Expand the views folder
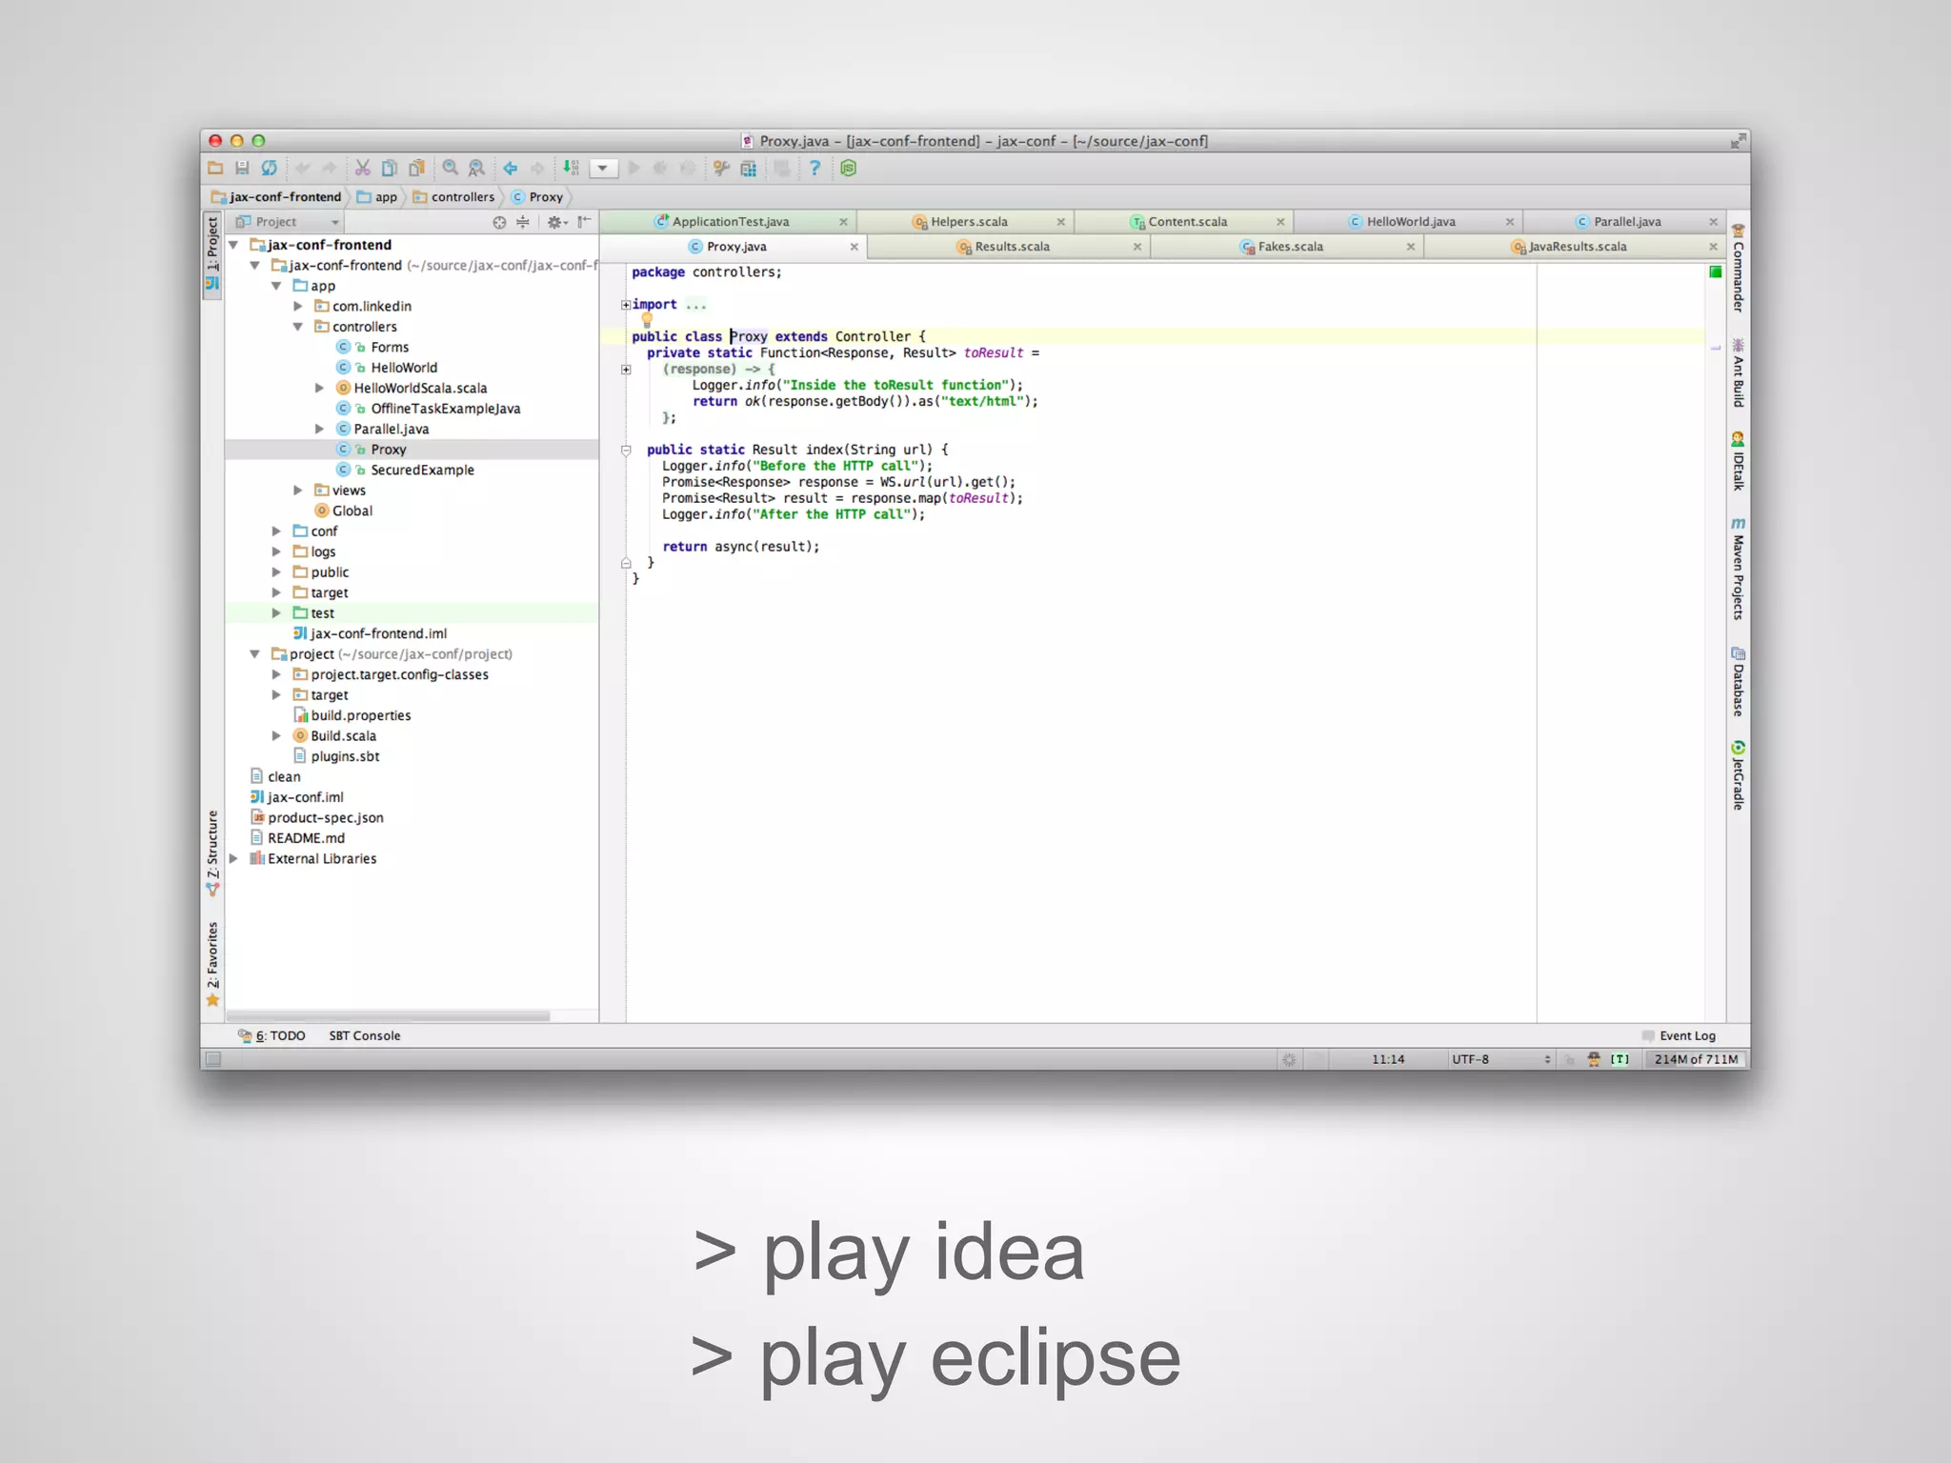1951x1463 pixels. (298, 491)
